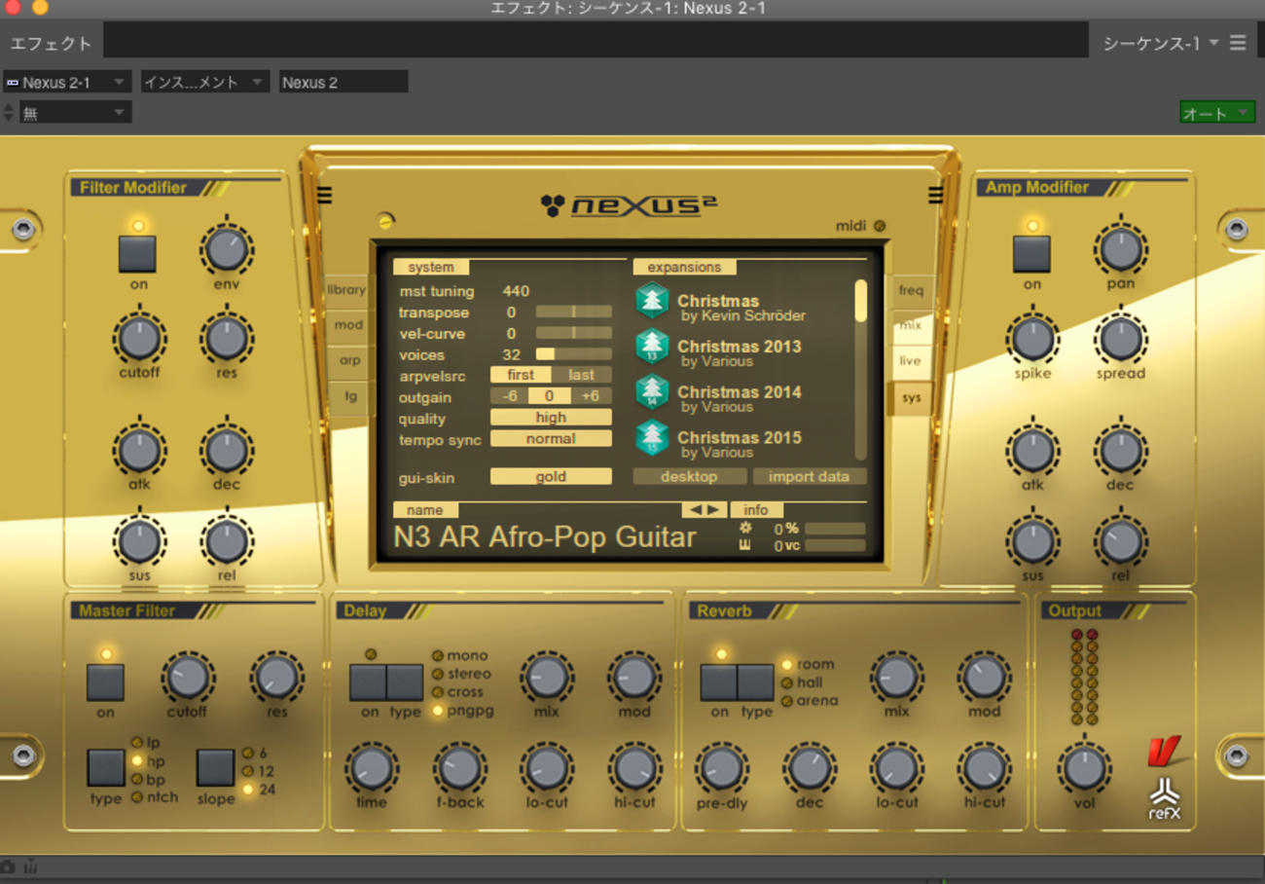Screen dimensions: 1265x884
Task: Toggle the Master Filter on button
Action: (105, 682)
